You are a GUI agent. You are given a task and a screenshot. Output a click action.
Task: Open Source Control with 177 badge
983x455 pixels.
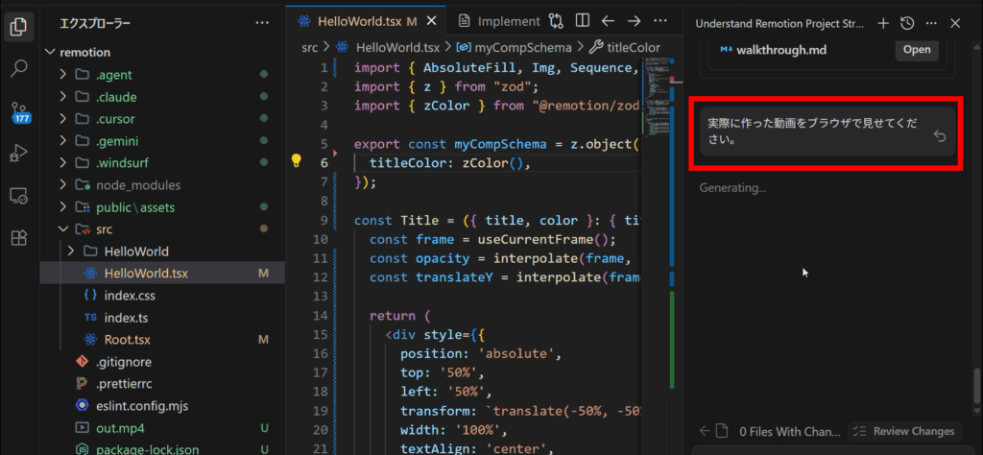tap(19, 111)
